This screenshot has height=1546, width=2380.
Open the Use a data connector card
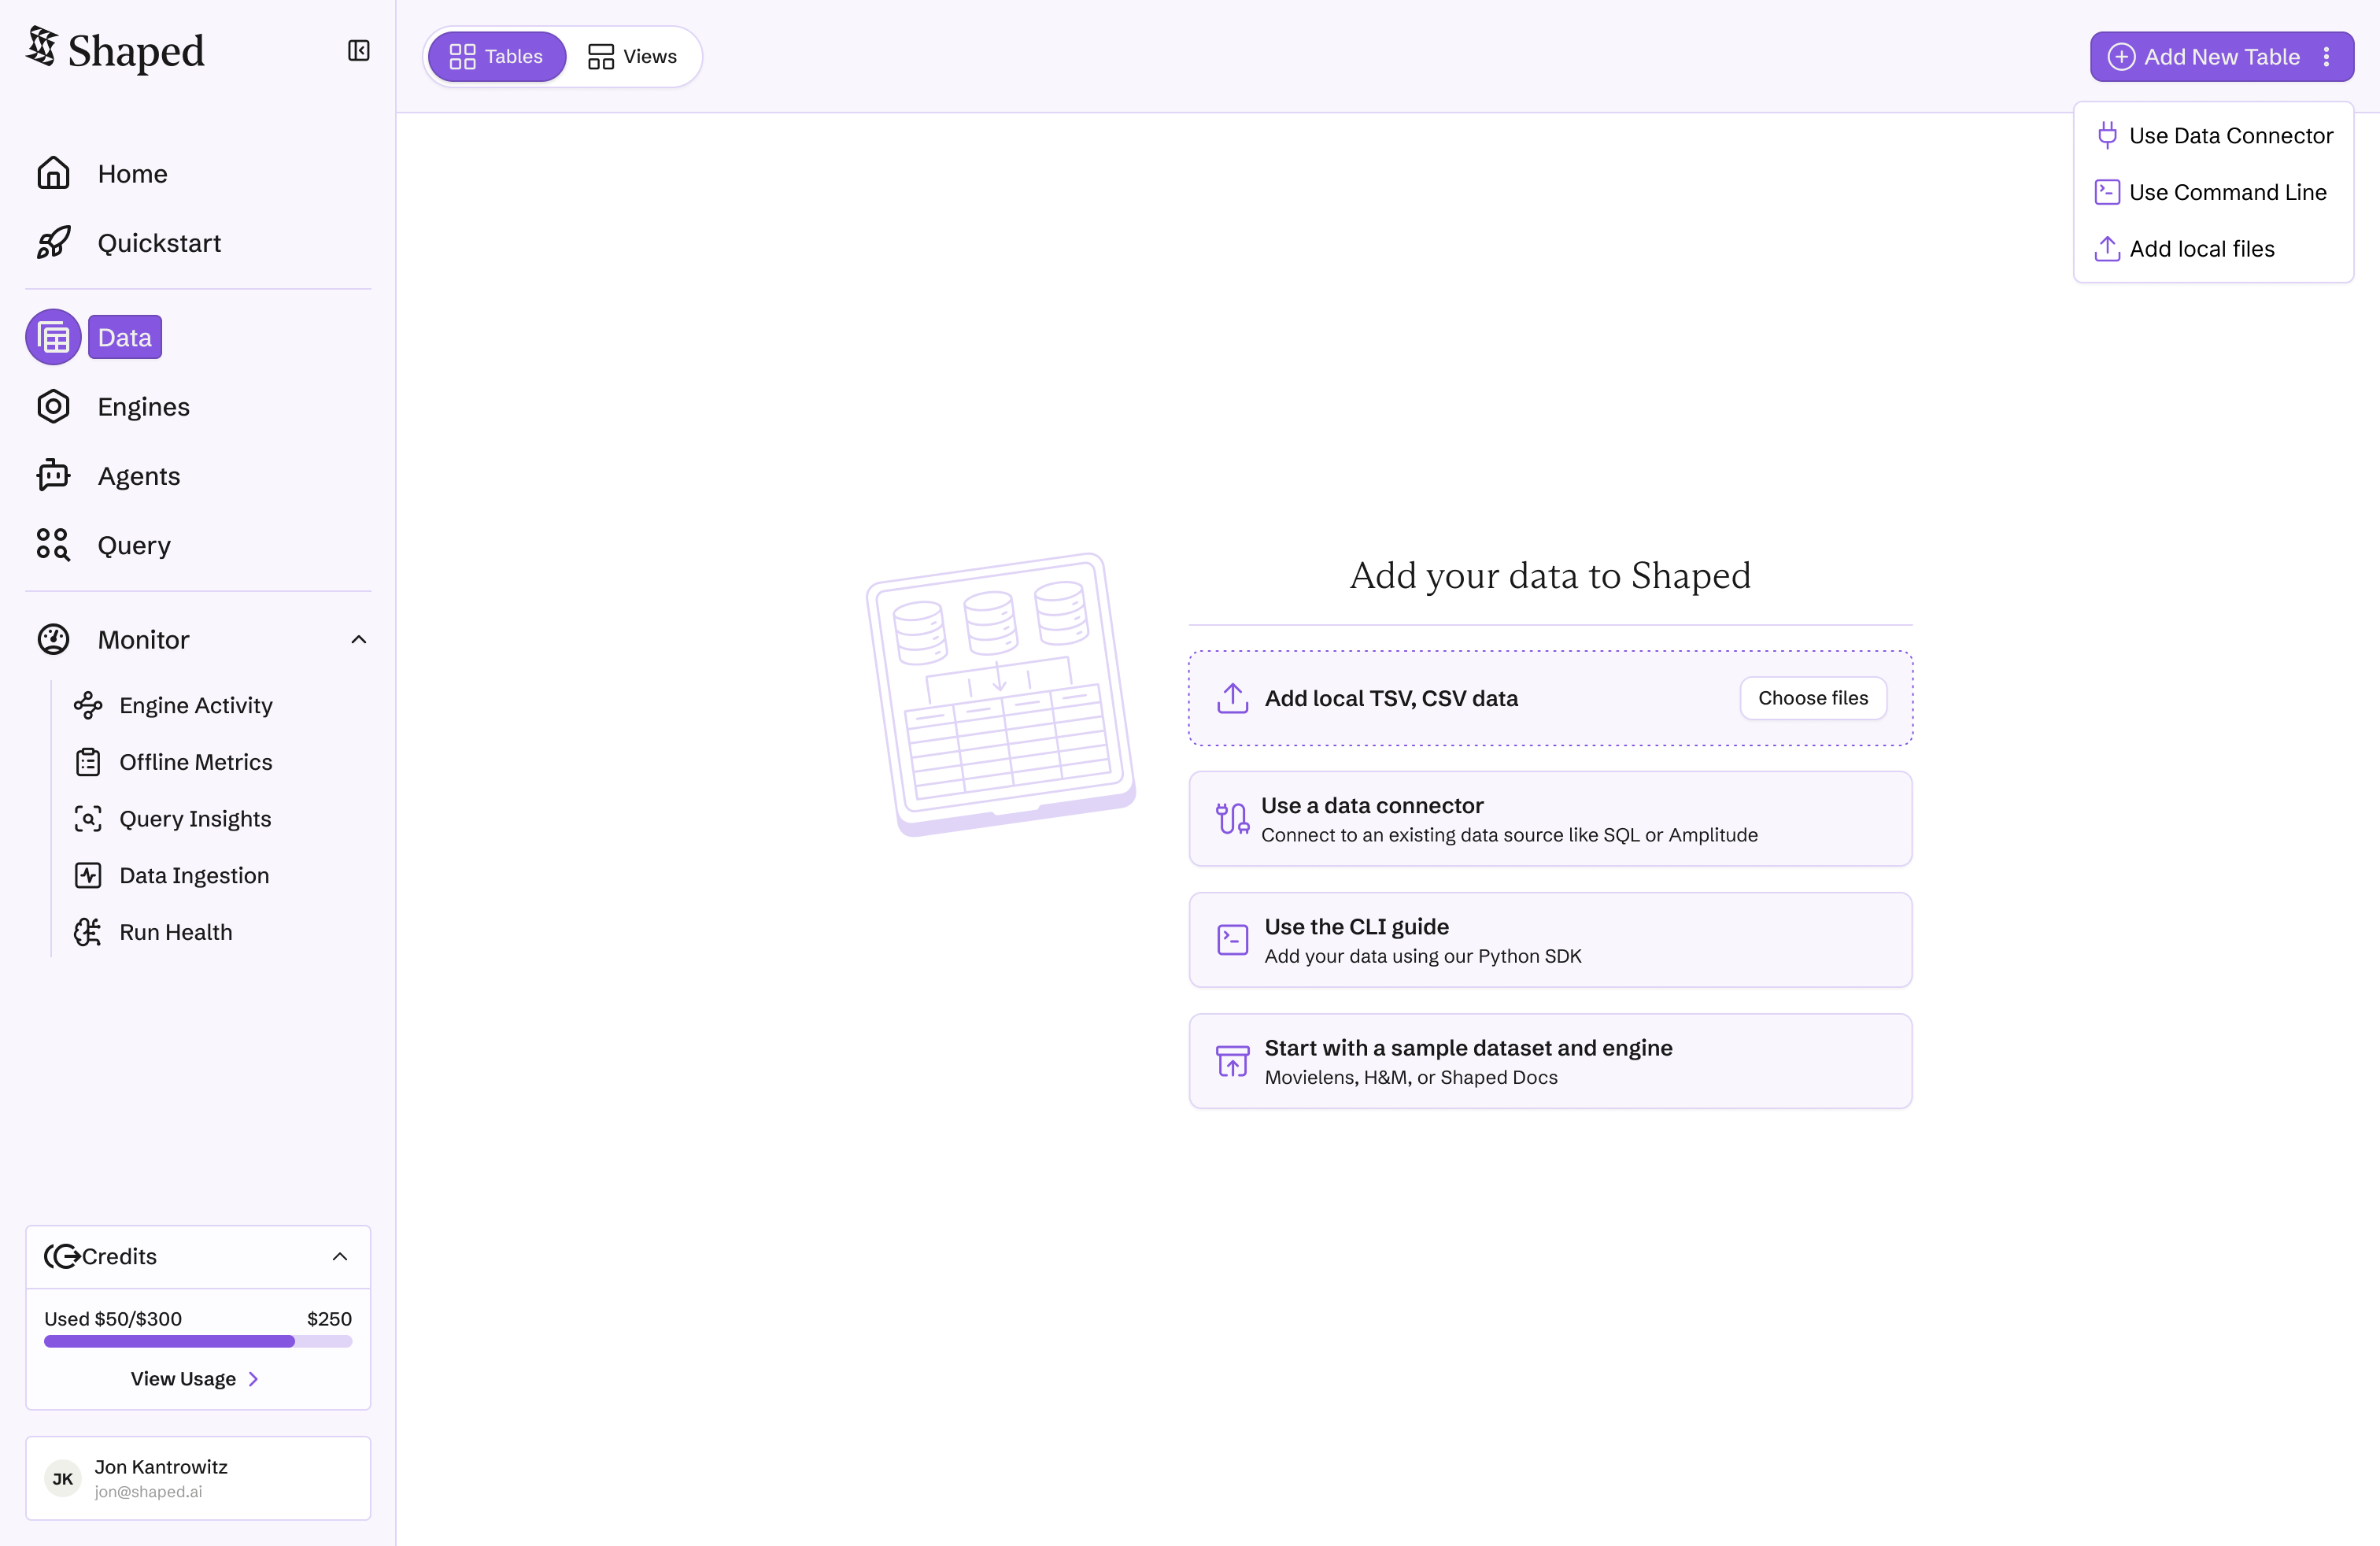(x=1550, y=819)
